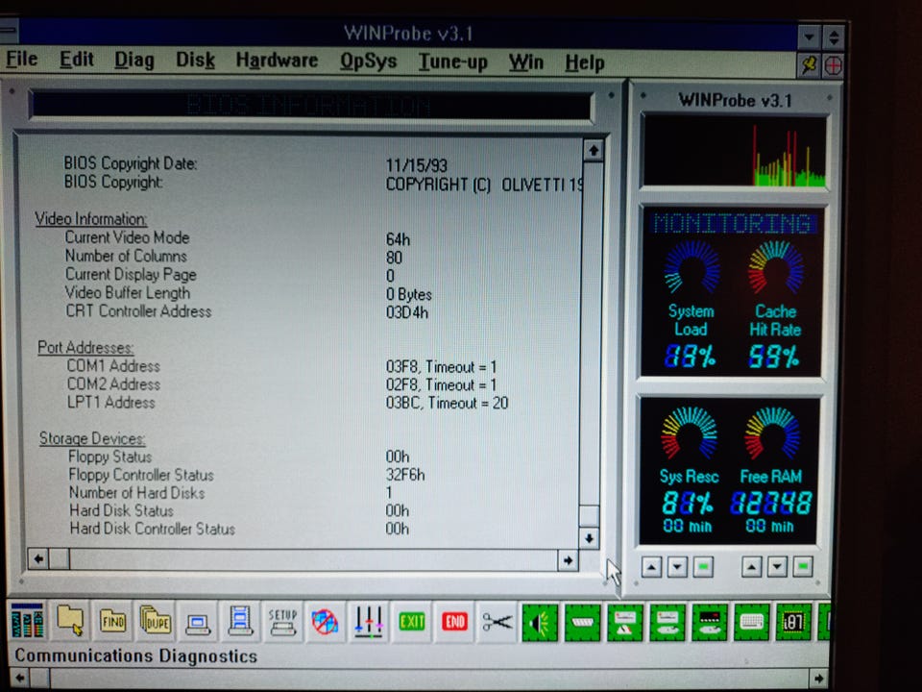The width and height of the screenshot is (922, 692).
Task: Open the File menu
Action: click(x=22, y=59)
